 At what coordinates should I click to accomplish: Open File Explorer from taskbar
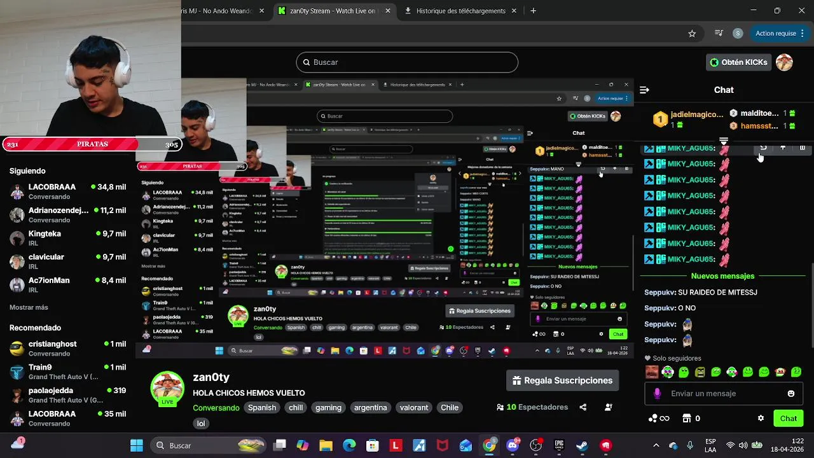pos(326,445)
